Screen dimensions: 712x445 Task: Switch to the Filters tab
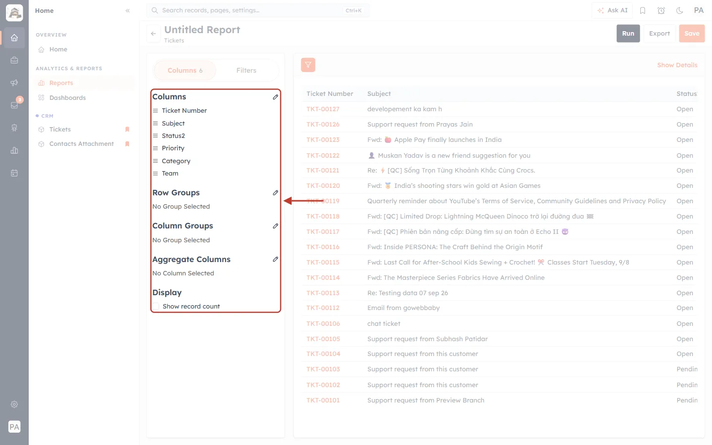246,71
